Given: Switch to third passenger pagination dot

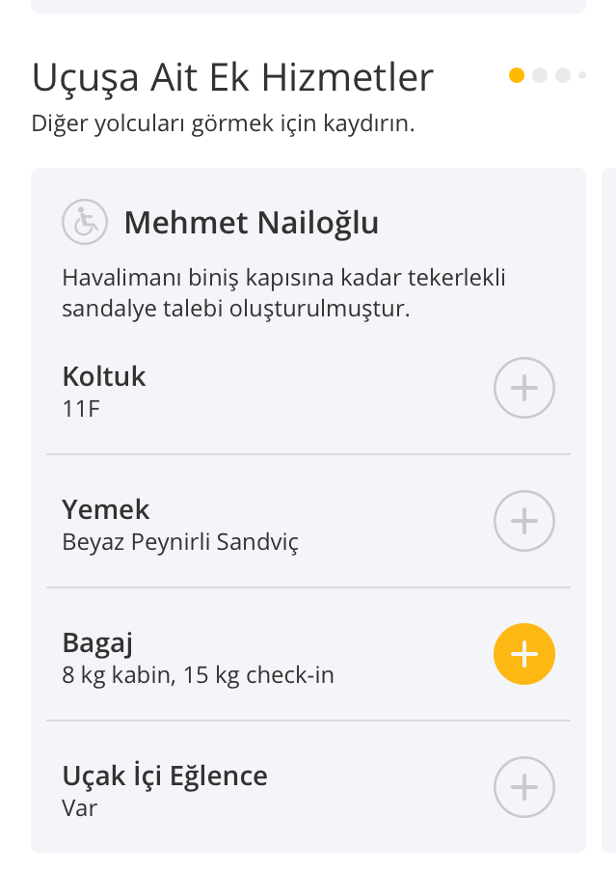Looking at the screenshot, I should click(x=563, y=75).
